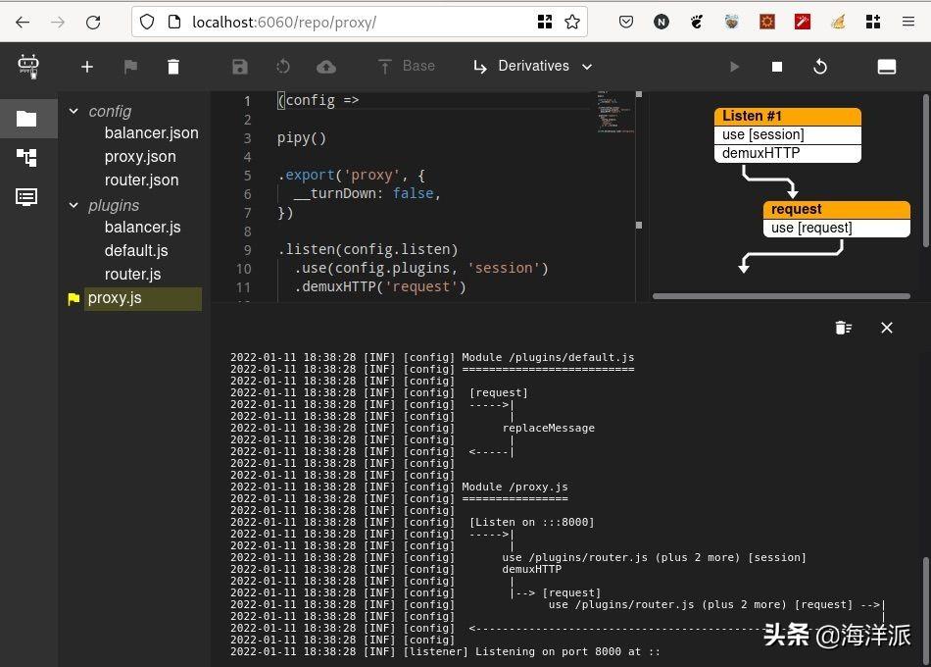931x667 pixels.
Task: Stop the running program
Action: pos(777,67)
